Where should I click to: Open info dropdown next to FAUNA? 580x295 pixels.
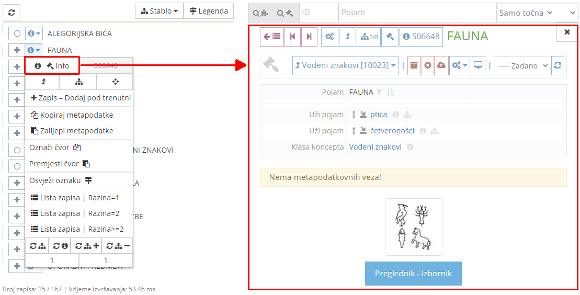34,50
